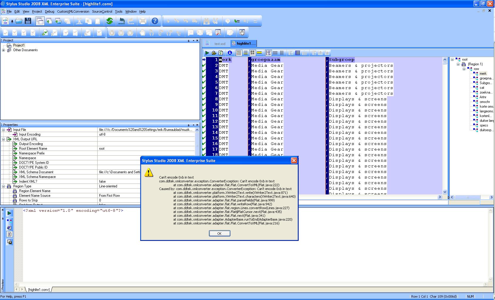Click the Properties panel scroll up arrow
This screenshot has width=495, height=300.
point(197,130)
